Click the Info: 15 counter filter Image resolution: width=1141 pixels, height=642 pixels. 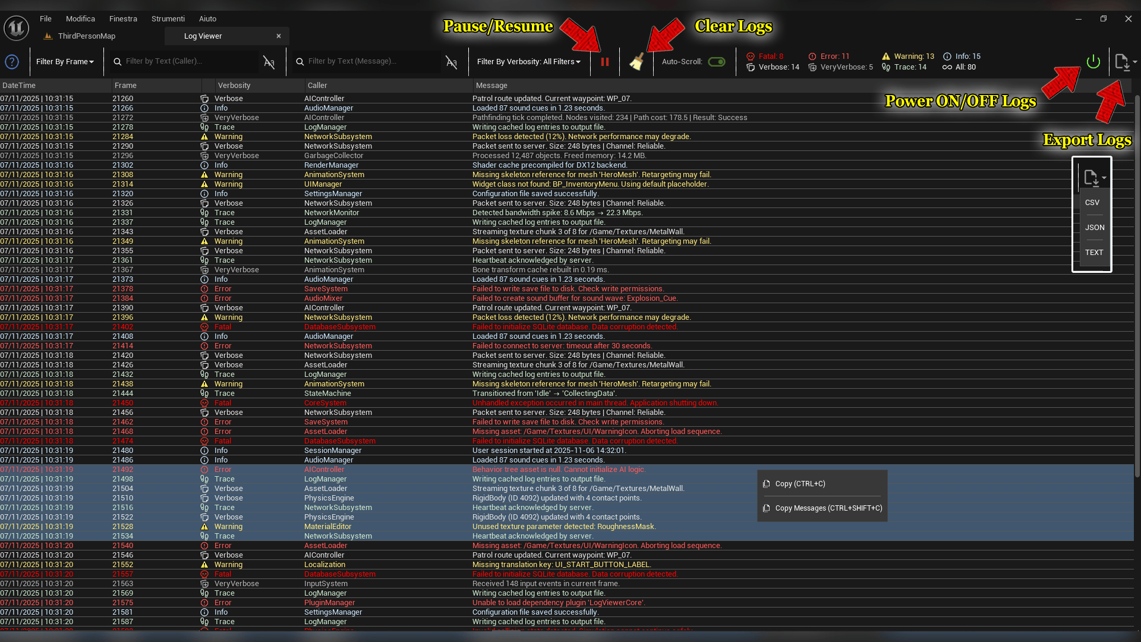[962, 56]
